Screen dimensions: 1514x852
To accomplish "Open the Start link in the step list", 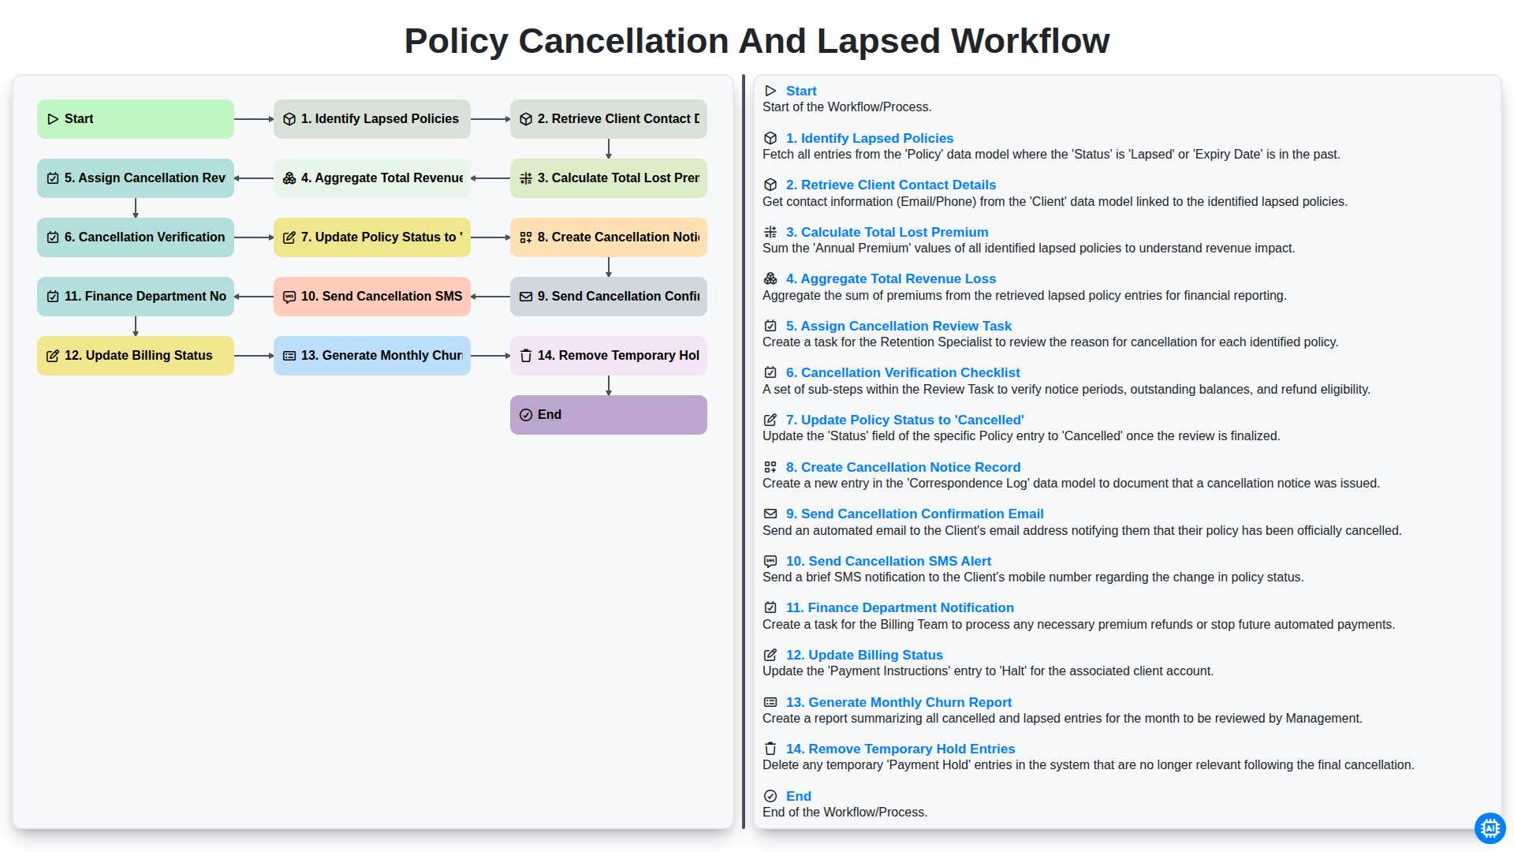I will [801, 91].
